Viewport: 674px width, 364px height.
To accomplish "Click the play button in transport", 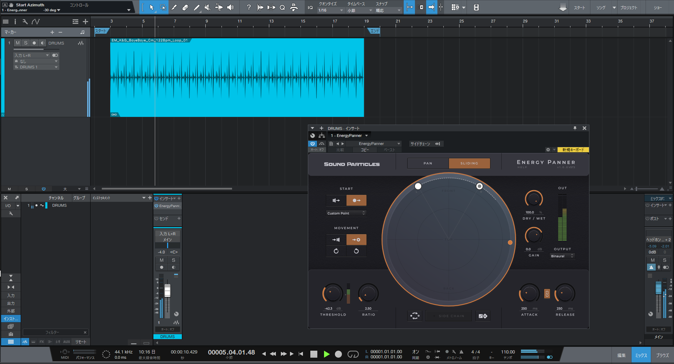I will coord(326,354).
